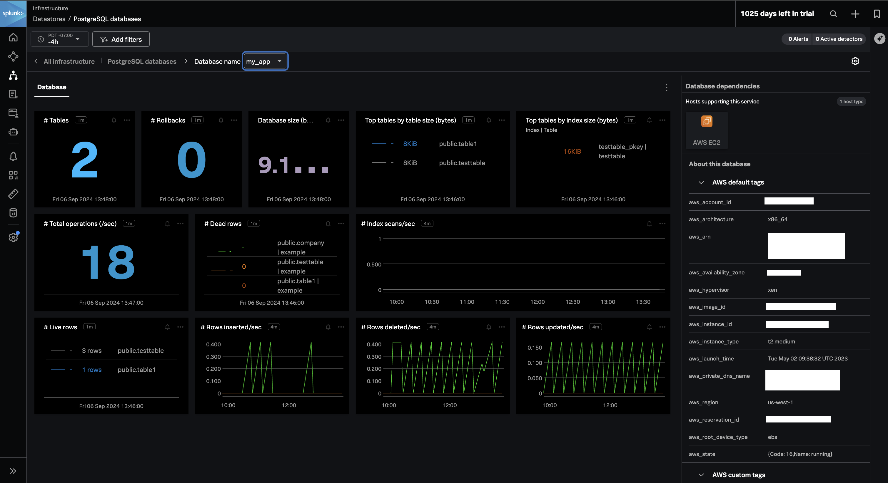Open the Infrastructure navigator sidebar icon

click(x=13, y=75)
